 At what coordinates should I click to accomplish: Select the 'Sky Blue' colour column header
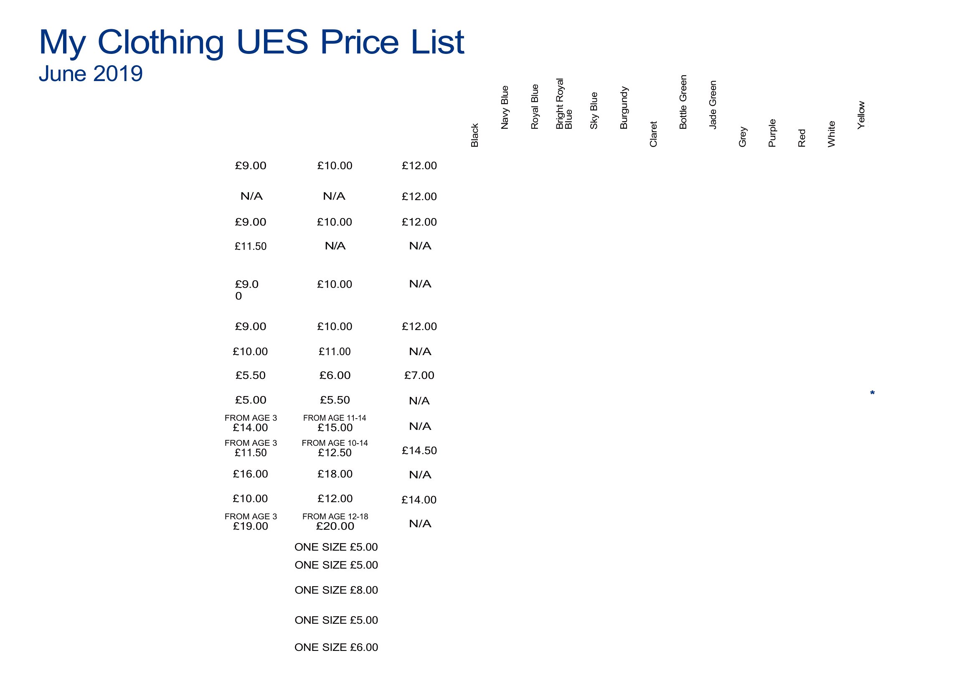594,111
